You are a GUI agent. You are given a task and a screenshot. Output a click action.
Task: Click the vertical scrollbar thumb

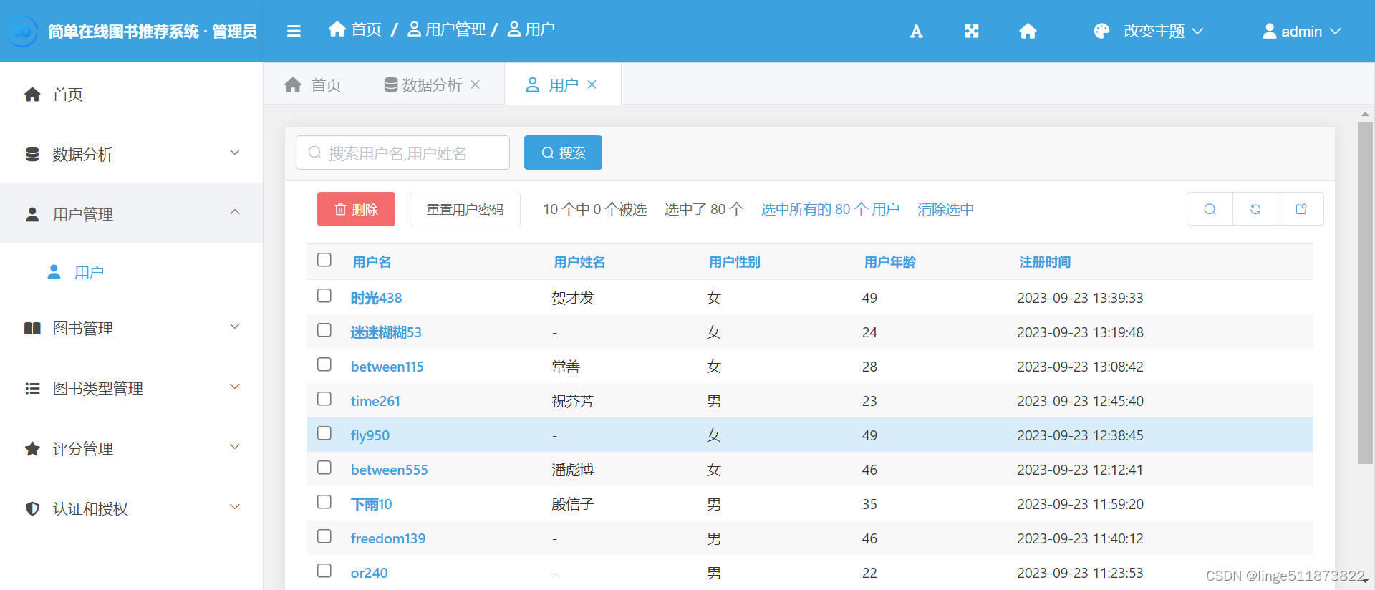coord(1365,293)
